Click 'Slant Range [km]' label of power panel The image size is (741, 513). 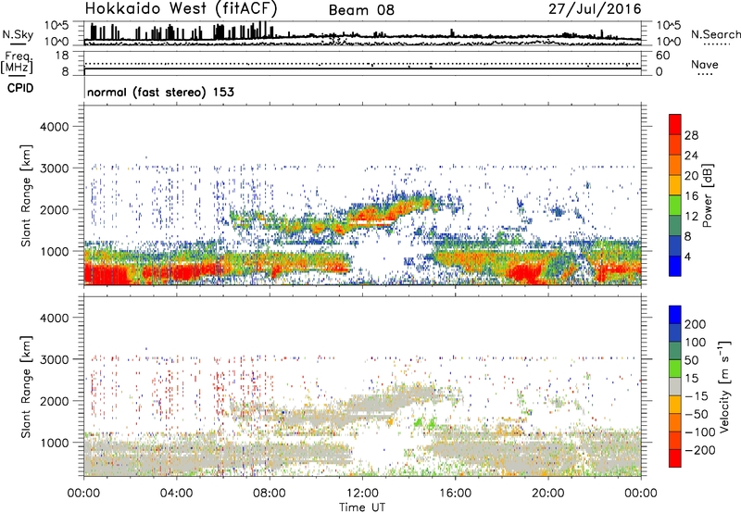26,195
